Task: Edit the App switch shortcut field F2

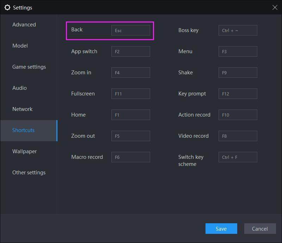Action: 131,51
